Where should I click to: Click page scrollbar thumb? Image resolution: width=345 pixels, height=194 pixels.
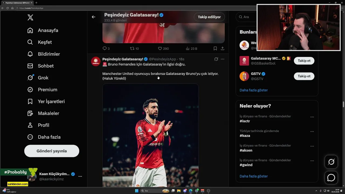[x=343, y=104]
